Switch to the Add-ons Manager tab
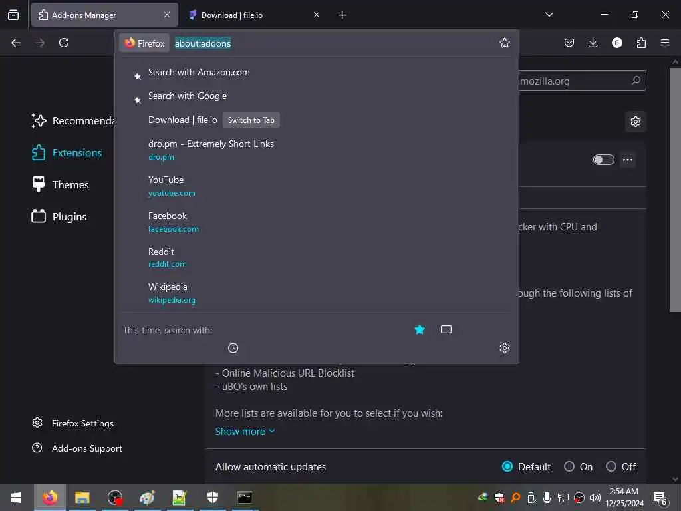Viewport: 681px width, 511px height. click(104, 15)
